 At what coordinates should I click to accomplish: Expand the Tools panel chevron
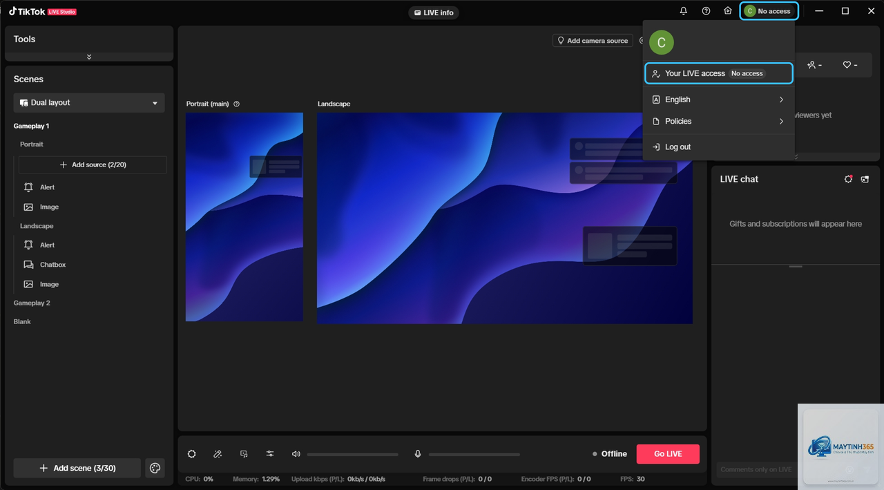[89, 57]
